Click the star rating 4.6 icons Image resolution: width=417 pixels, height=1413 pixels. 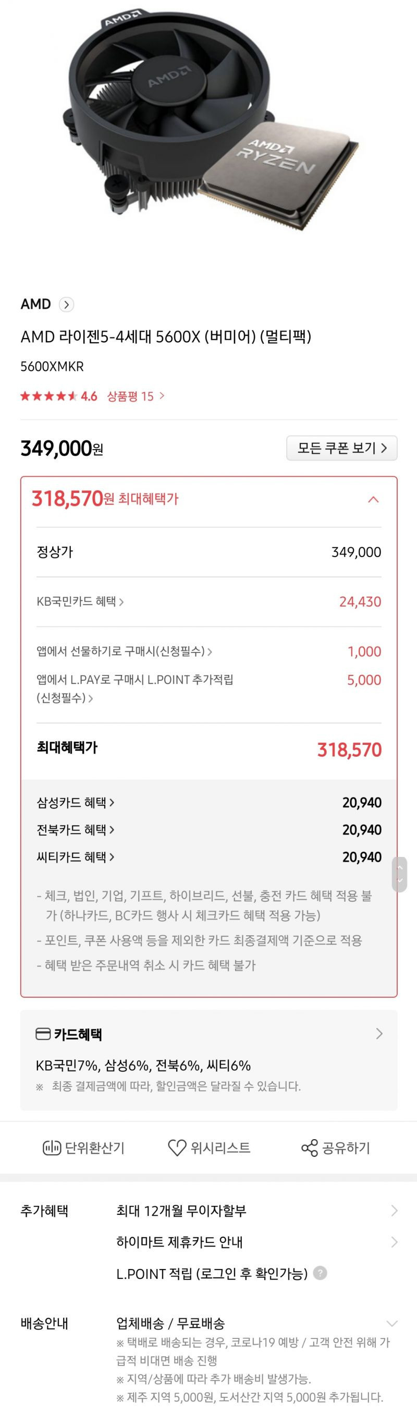click(49, 396)
